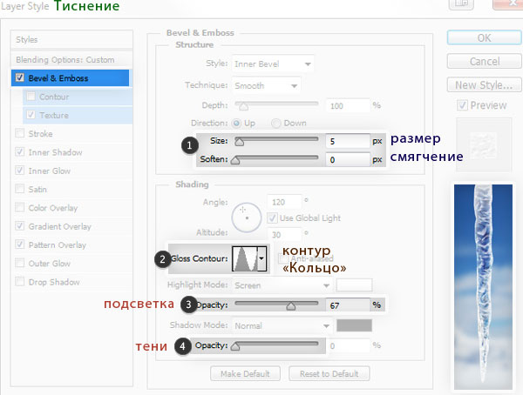Screen dimensions: 523x395
Task: Click the Depth slider handle
Action: (x=244, y=106)
